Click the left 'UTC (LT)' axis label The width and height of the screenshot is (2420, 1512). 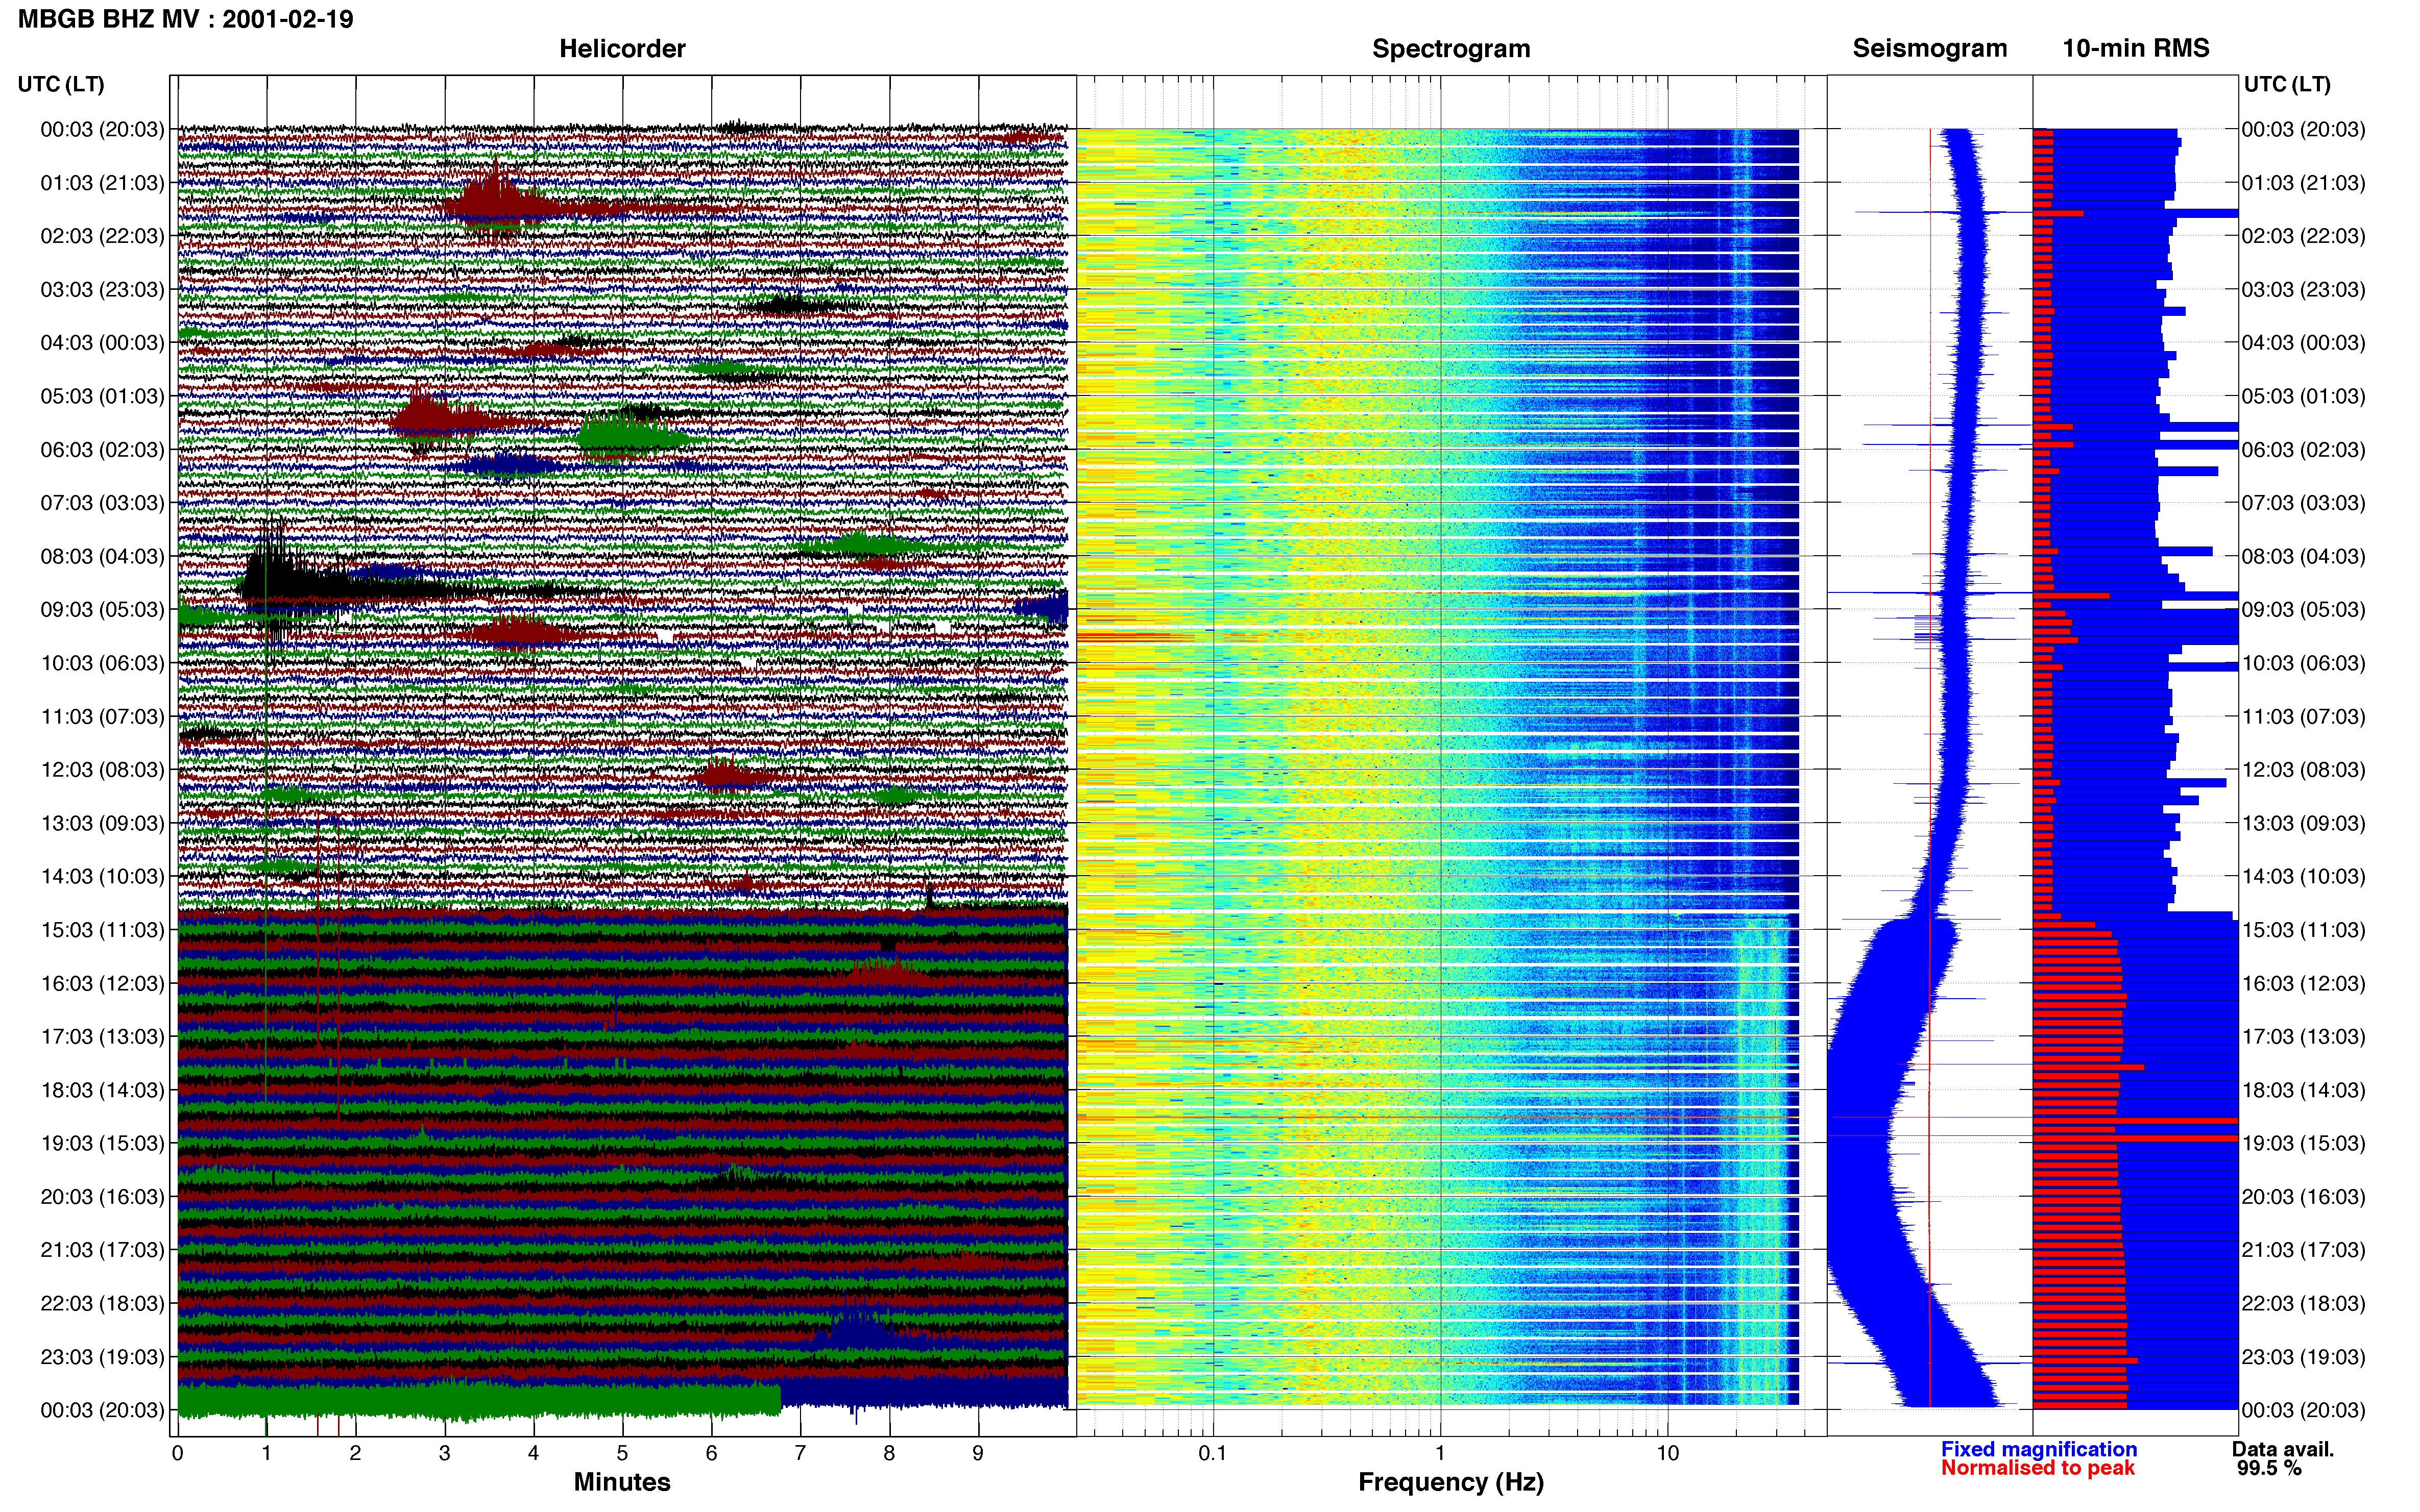(61, 84)
